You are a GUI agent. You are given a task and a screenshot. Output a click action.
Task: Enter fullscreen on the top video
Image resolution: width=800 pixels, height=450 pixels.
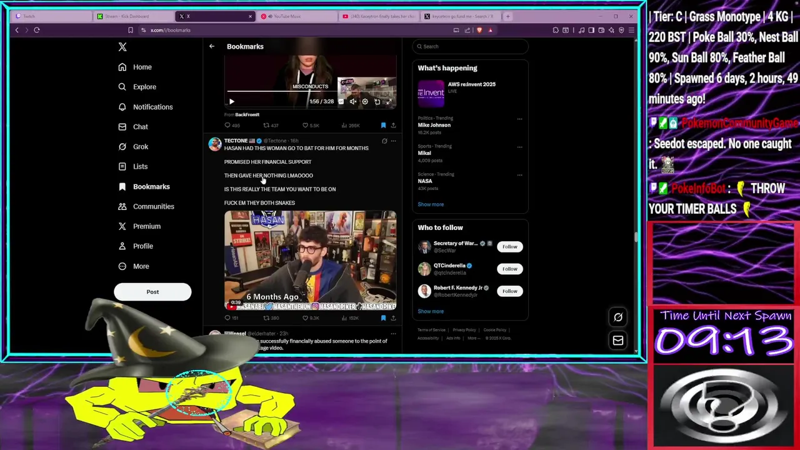[389, 101]
